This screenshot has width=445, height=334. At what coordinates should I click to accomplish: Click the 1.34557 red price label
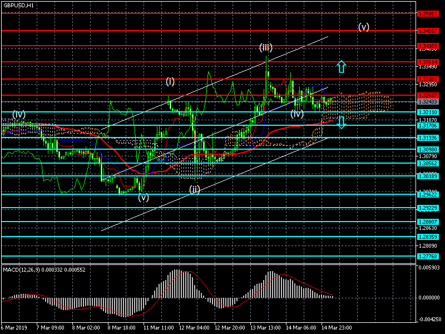click(x=428, y=31)
